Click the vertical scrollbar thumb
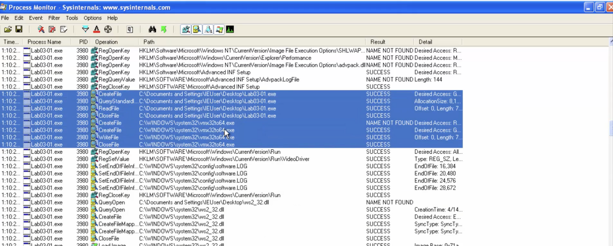The width and height of the screenshot is (613, 246). (611, 128)
